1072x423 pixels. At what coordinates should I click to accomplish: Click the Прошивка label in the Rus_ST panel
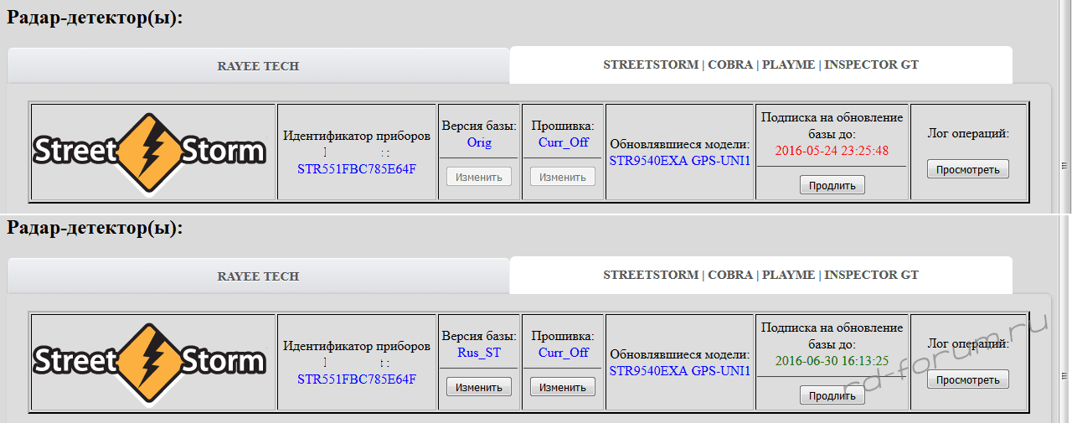point(563,336)
